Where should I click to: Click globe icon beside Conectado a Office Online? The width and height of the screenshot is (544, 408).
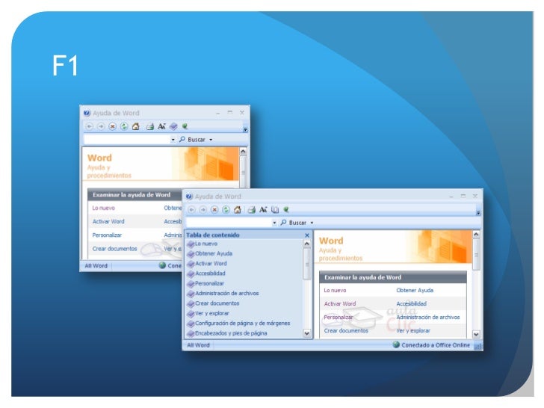(x=396, y=345)
